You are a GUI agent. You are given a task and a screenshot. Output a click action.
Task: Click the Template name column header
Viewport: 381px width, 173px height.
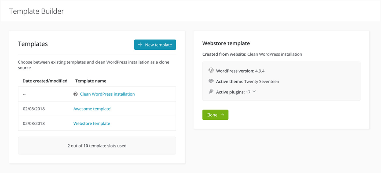point(91,81)
